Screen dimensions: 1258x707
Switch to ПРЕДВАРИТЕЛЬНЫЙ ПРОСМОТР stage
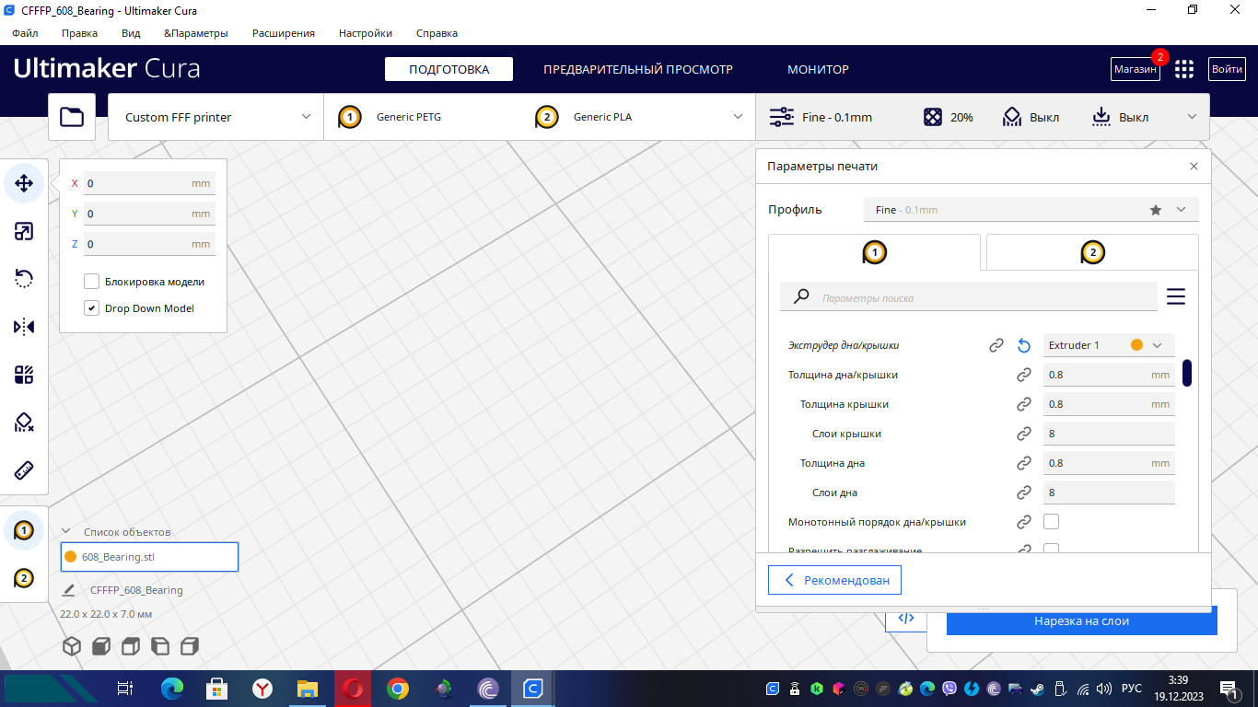[x=638, y=69]
